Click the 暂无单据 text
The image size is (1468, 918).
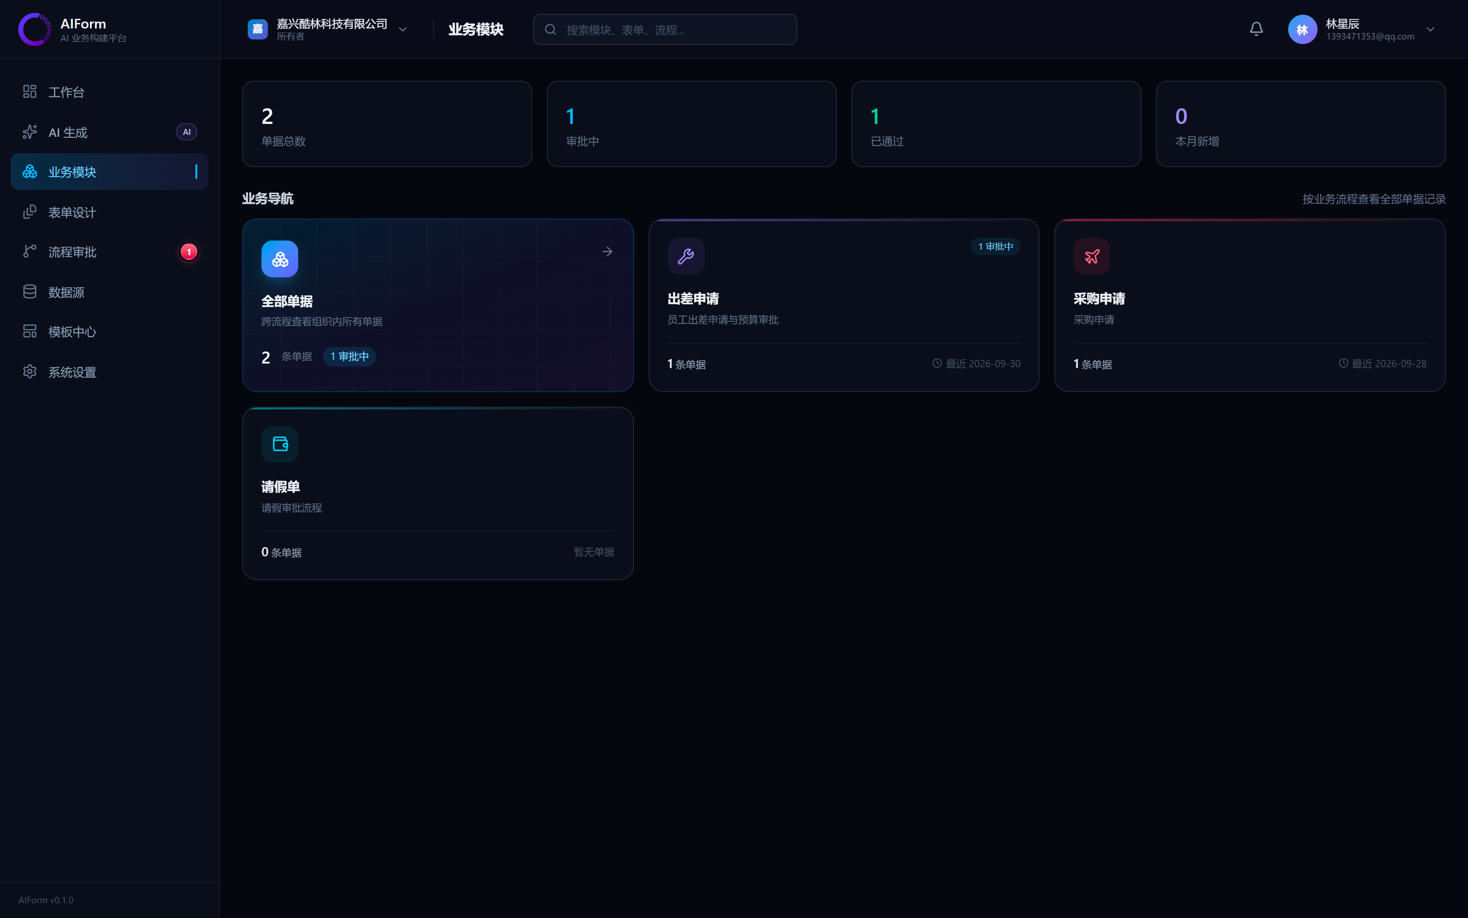pos(594,552)
